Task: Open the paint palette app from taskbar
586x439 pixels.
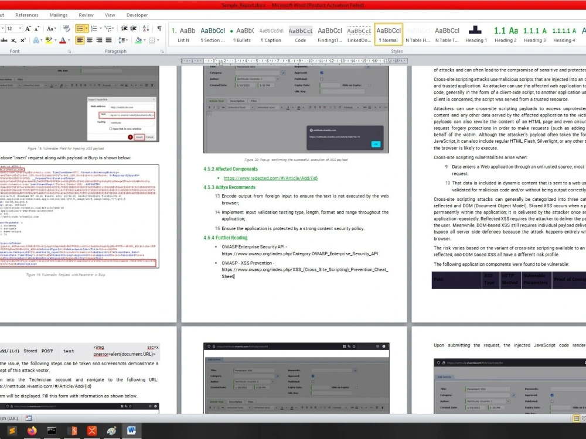Action: click(111, 431)
